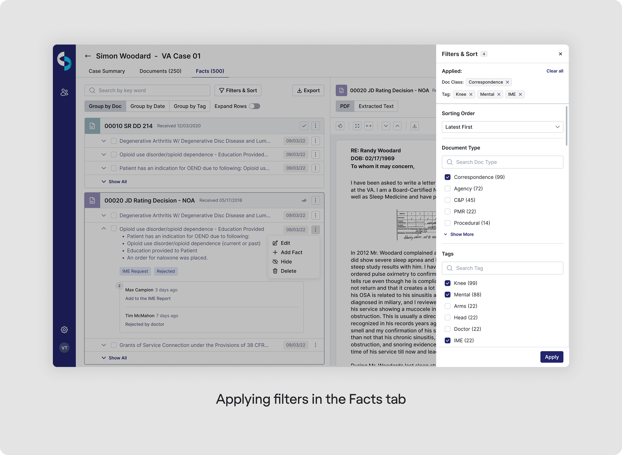Open the clients people icon in sidebar
Image resolution: width=622 pixels, height=455 pixels.
64,92
